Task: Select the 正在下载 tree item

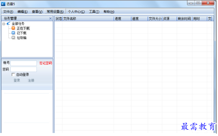Action: point(23,28)
